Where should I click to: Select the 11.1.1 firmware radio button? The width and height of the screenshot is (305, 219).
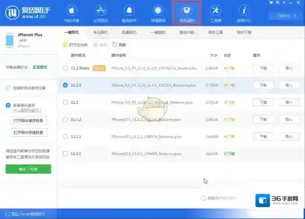[65, 136]
